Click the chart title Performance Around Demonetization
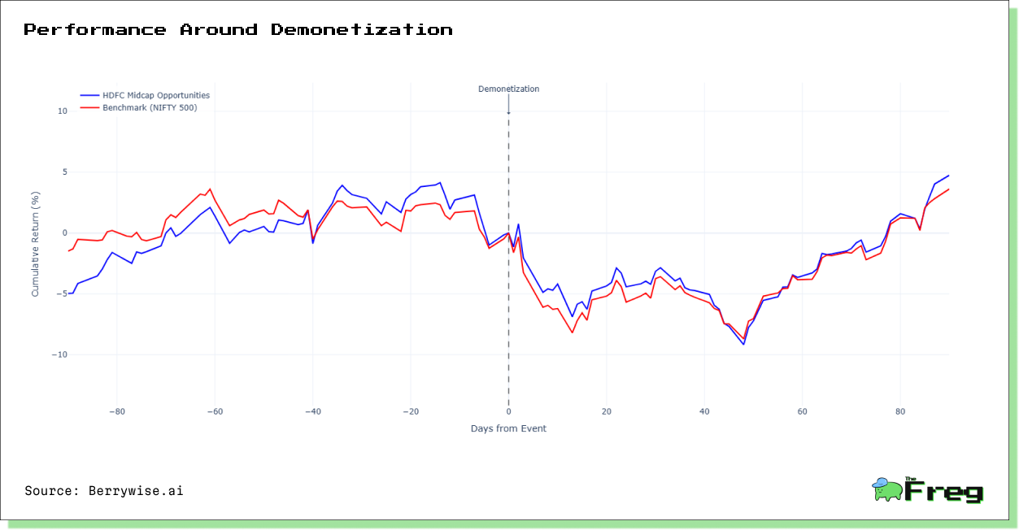This screenshot has width=1019, height=530. (238, 30)
